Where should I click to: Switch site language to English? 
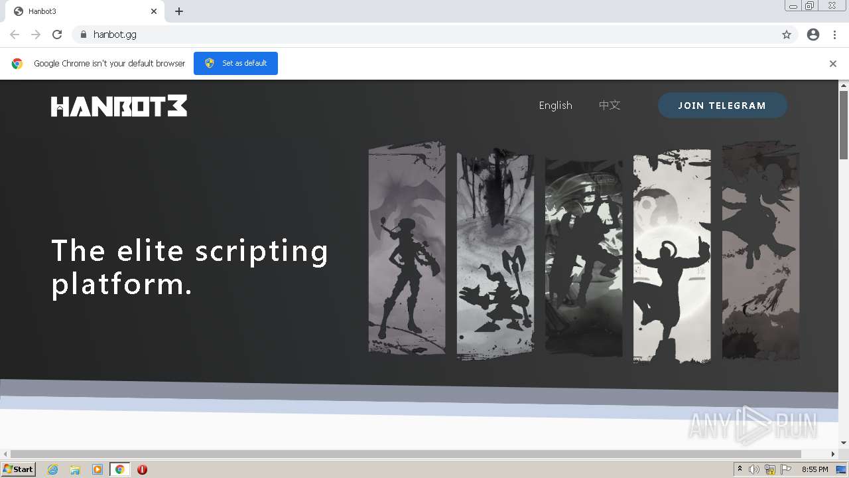pos(555,106)
